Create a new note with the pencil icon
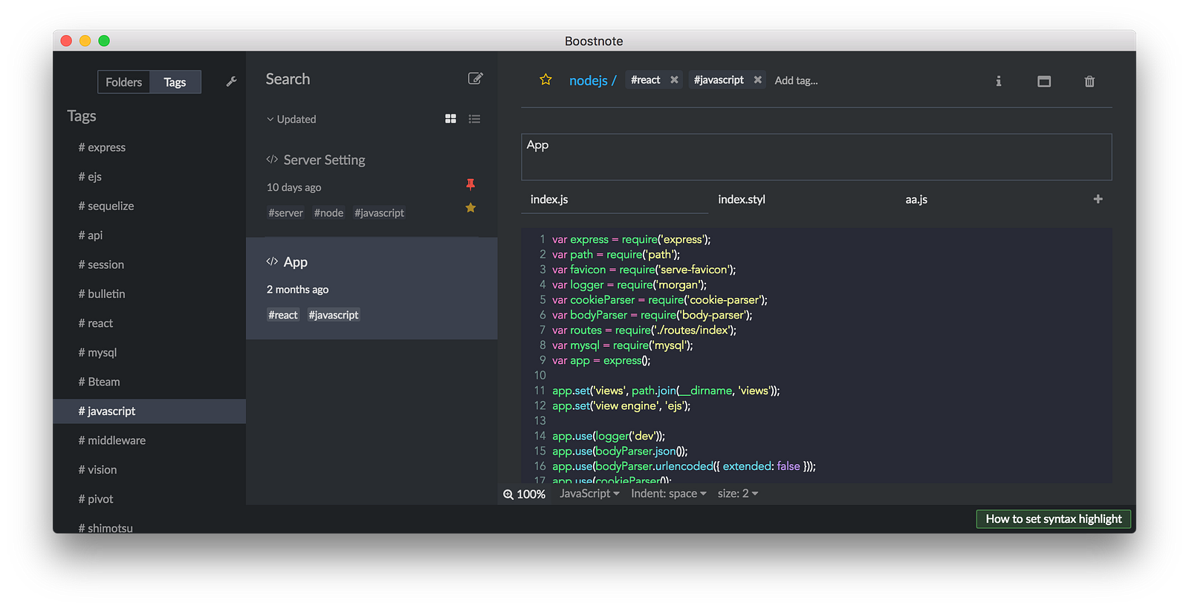The width and height of the screenshot is (1189, 609). point(476,79)
